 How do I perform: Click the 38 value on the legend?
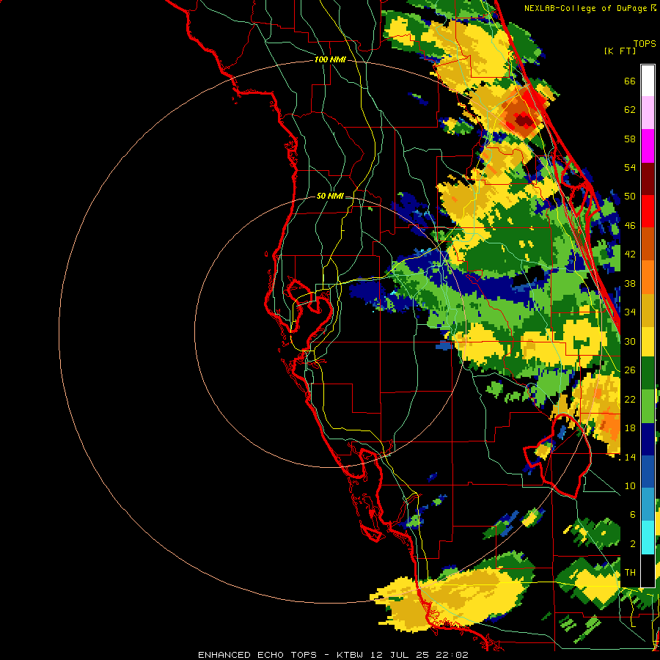[x=630, y=283]
